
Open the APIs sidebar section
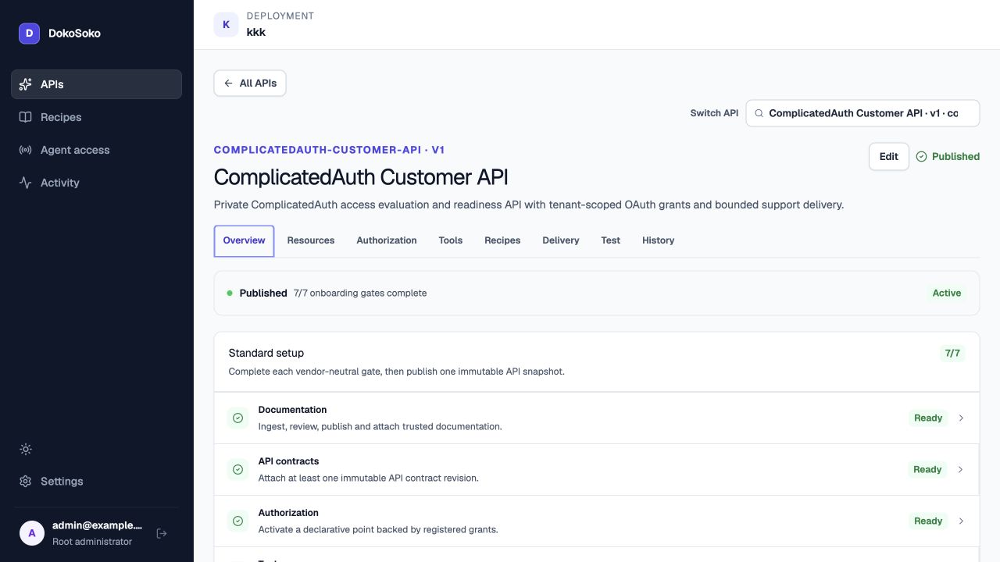click(96, 84)
